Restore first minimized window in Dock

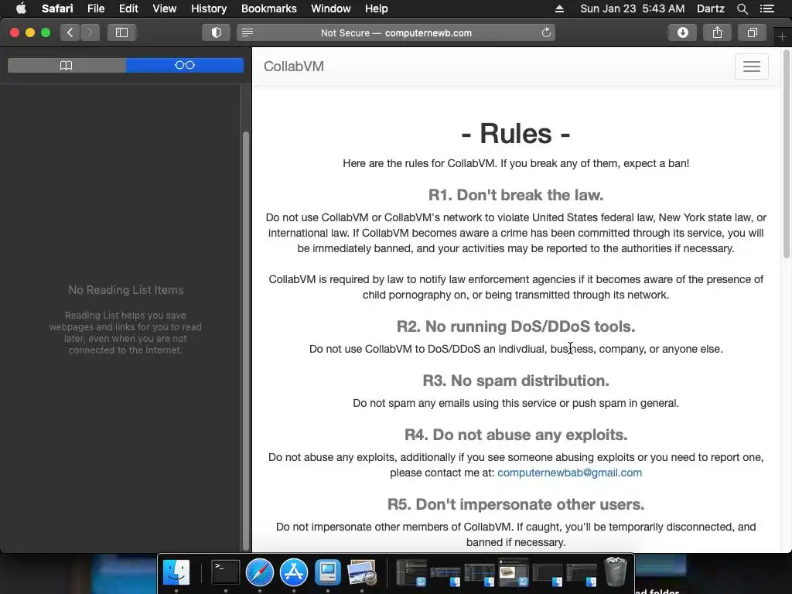pyautogui.click(x=411, y=572)
